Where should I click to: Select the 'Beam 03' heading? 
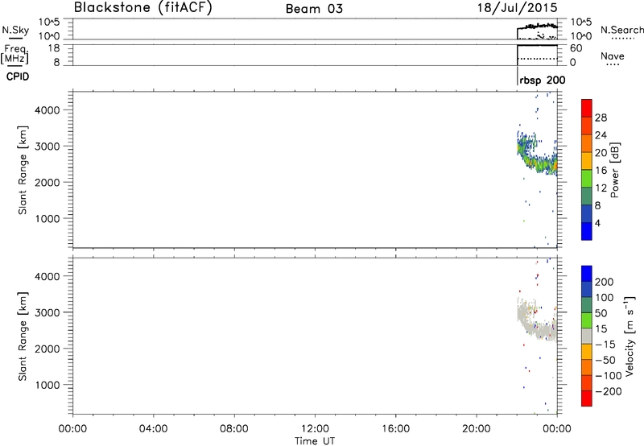[x=314, y=9]
